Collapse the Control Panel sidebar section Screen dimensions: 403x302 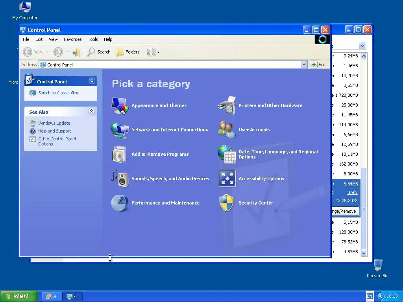click(92, 81)
